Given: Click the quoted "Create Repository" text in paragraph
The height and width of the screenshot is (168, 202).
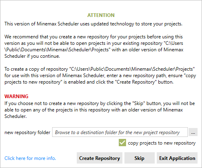Looking at the screenshot, I should (x=136, y=82).
